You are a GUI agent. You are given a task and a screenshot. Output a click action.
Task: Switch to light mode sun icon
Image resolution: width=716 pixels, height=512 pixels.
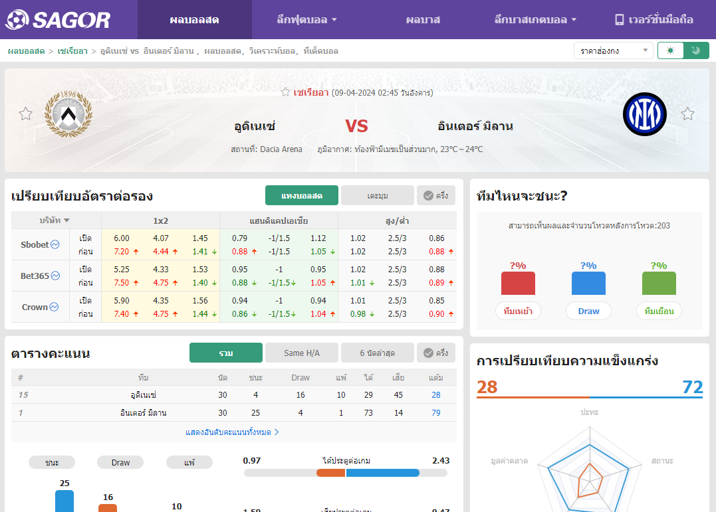[670, 50]
